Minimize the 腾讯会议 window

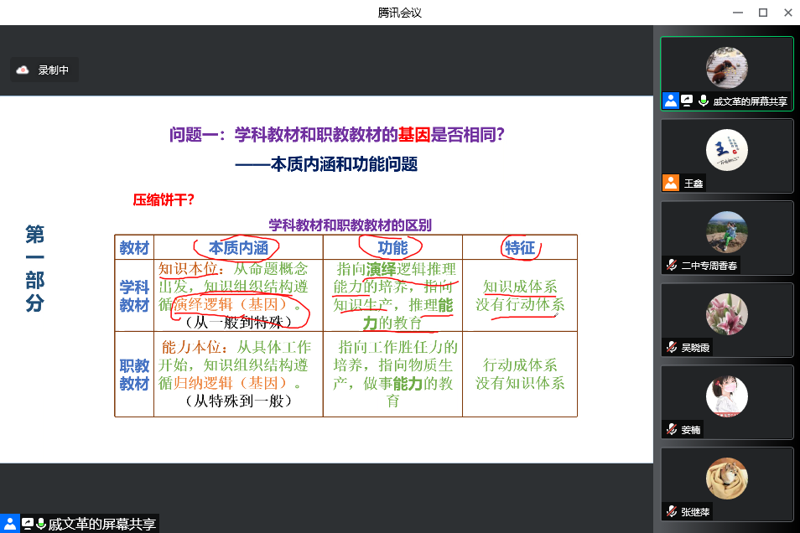738,13
